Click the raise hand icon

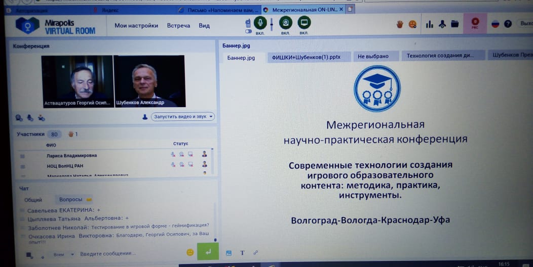(400, 24)
